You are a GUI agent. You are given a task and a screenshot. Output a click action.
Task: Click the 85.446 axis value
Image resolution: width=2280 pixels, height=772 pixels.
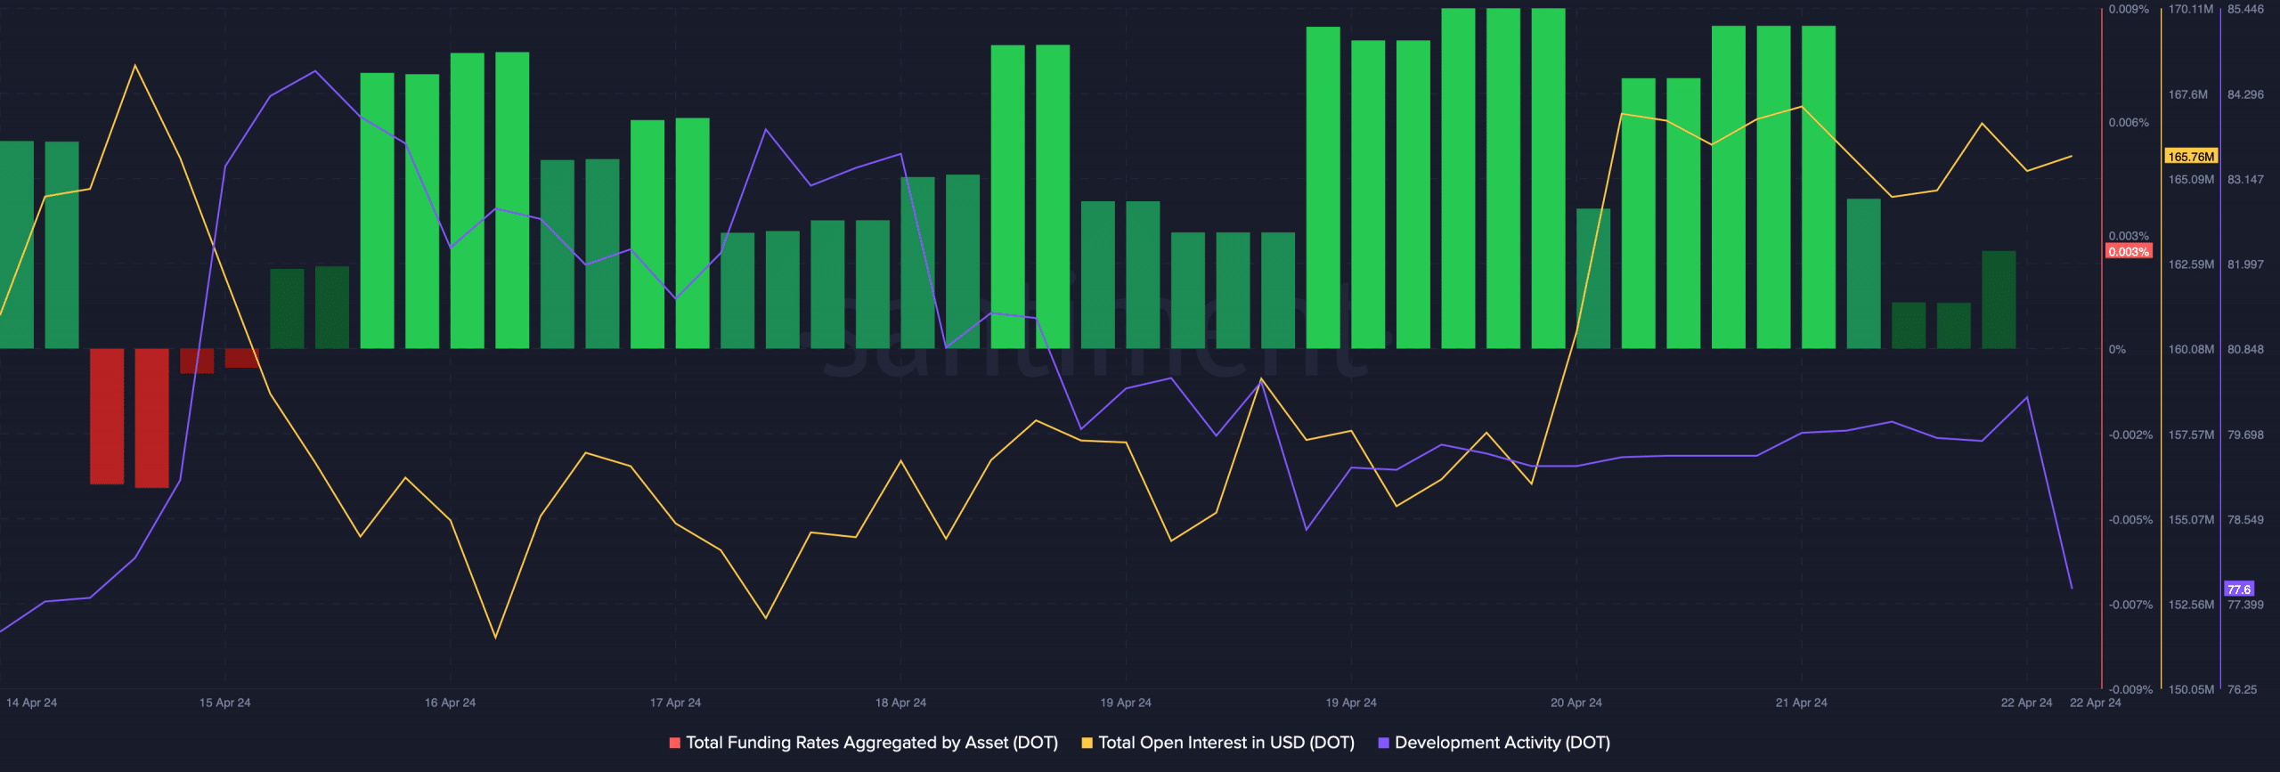click(x=2245, y=9)
